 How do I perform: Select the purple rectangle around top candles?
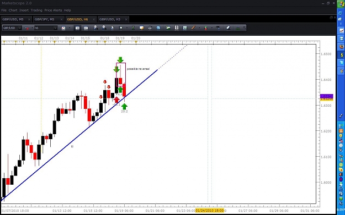[x=121, y=75]
